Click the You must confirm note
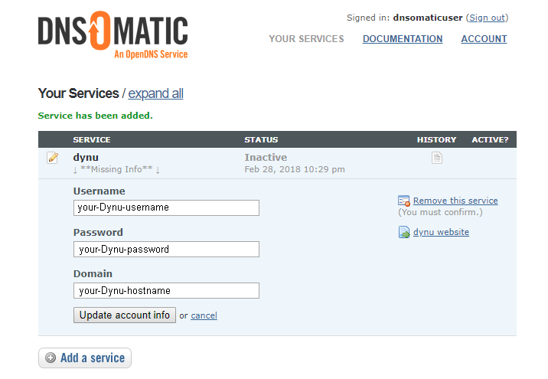The width and height of the screenshot is (548, 379). tap(440, 212)
